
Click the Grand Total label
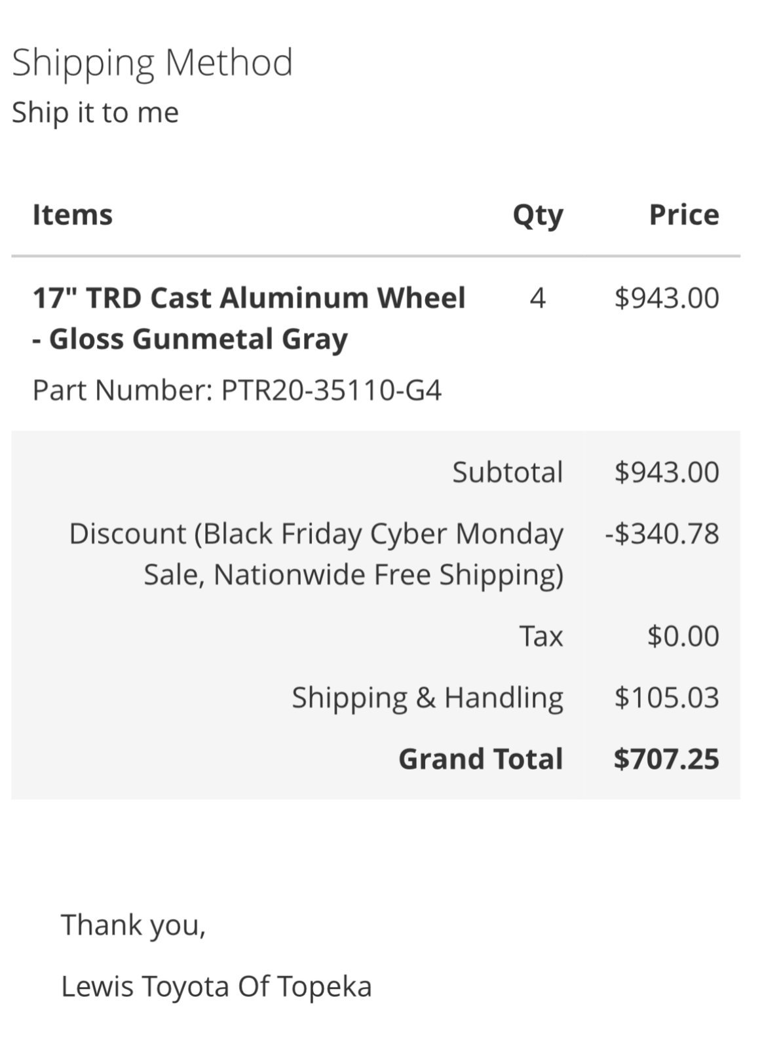pos(481,759)
